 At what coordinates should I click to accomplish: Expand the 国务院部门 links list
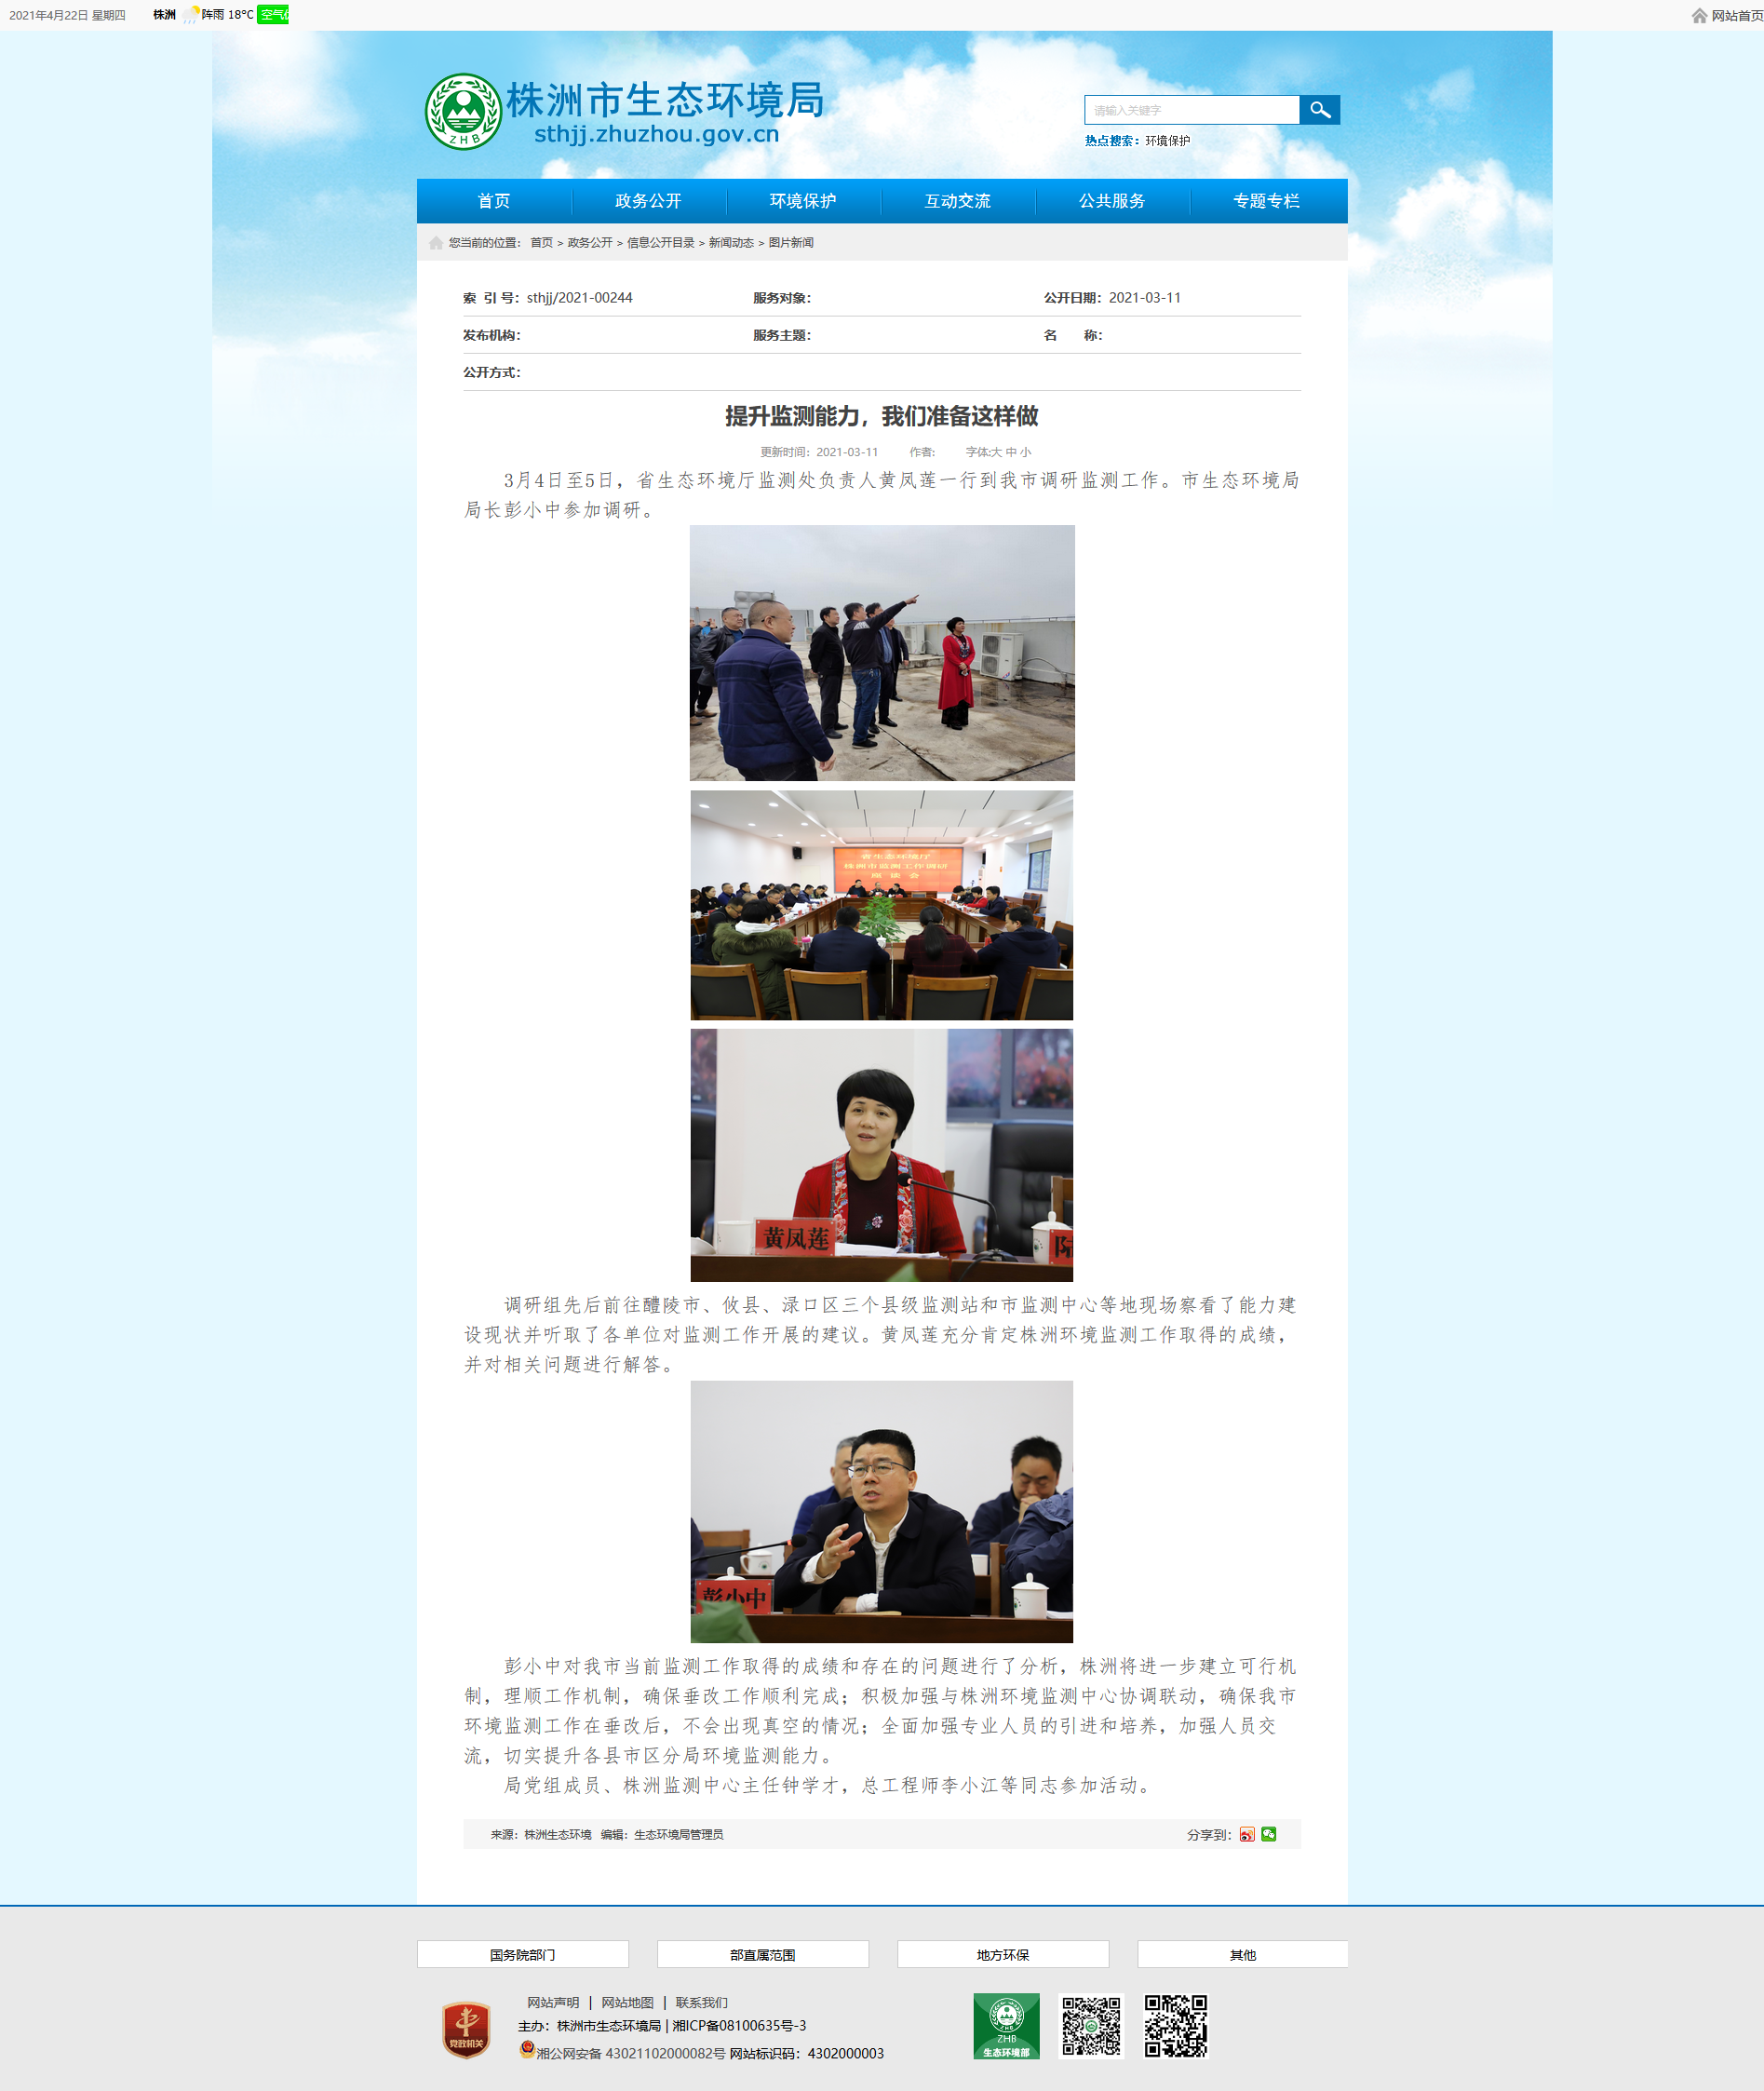pyautogui.click(x=522, y=1954)
